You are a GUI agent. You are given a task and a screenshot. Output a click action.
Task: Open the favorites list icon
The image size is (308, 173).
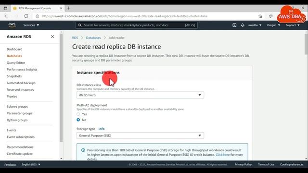click(271, 16)
